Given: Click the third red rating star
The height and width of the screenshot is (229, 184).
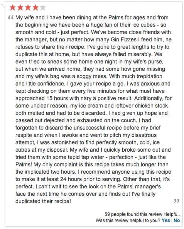Looking at the screenshot, I should [x=28, y=7].
